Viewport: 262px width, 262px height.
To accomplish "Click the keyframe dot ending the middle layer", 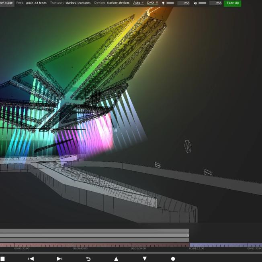I will 188,235.
